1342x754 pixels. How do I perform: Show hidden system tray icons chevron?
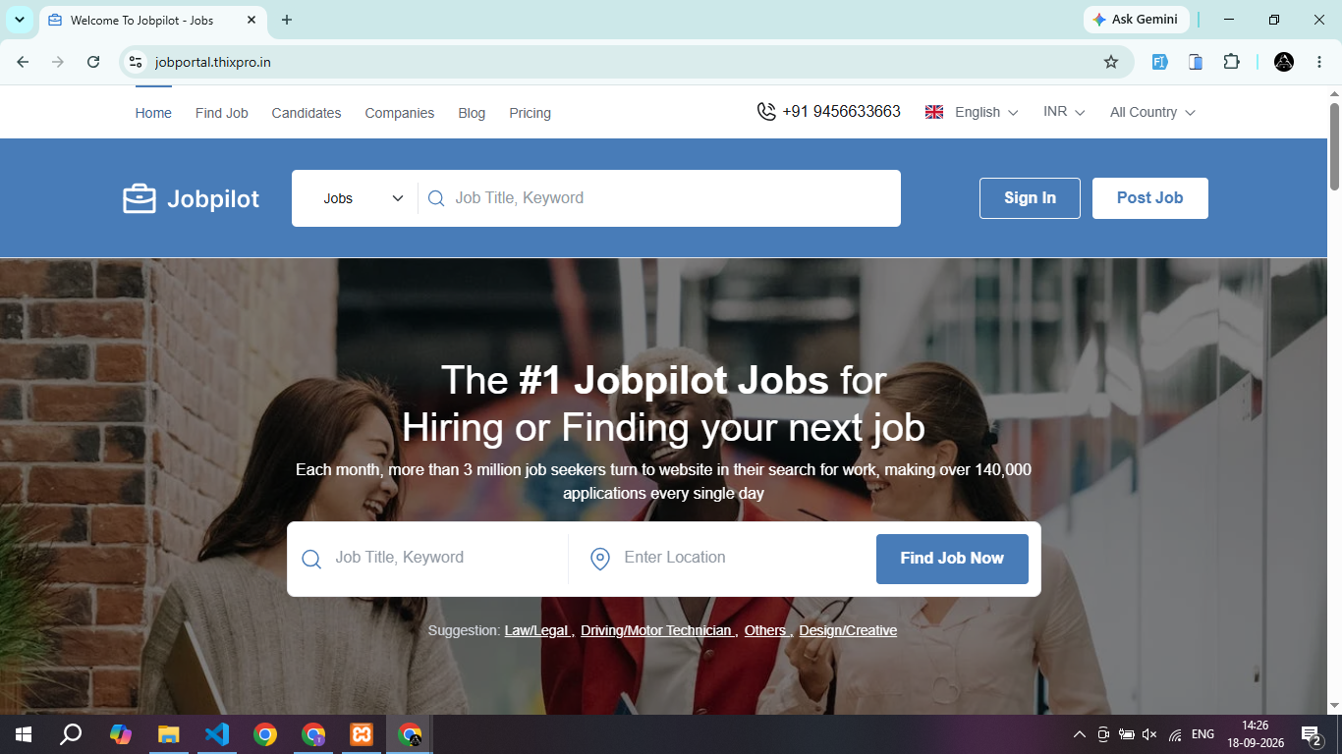click(1079, 734)
